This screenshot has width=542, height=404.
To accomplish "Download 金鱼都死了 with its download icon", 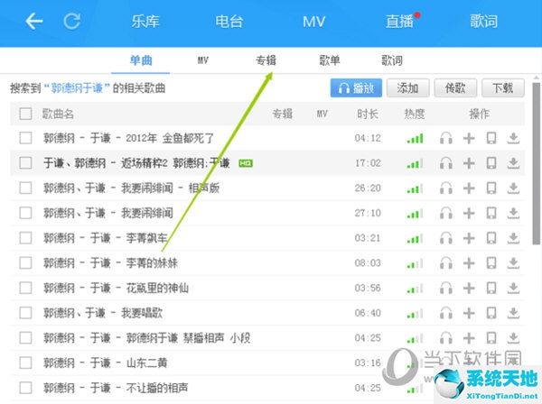I will click(513, 138).
